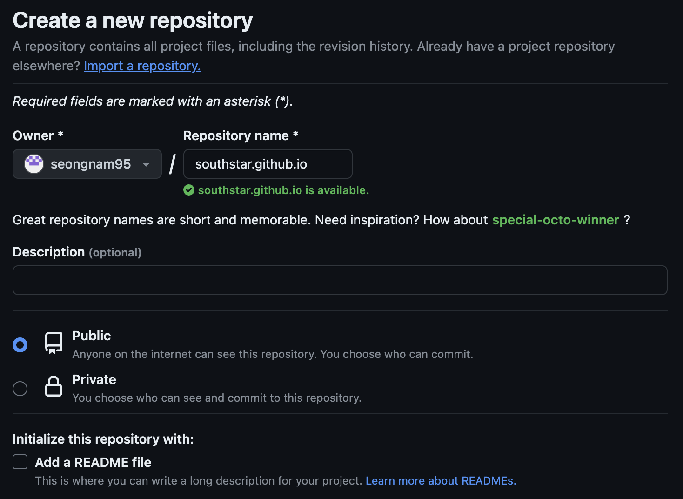Viewport: 683px width, 499px height.
Task: Open the Learn more about READMEs link
Action: [441, 481]
